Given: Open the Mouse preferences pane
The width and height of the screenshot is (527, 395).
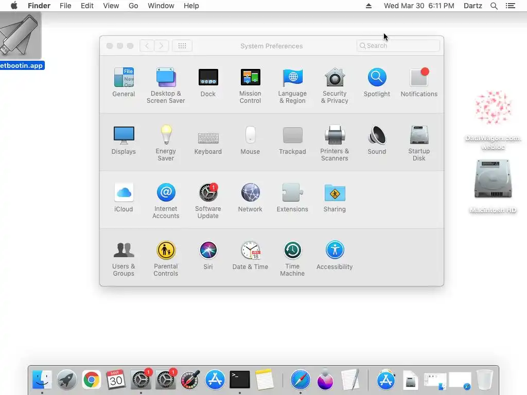Looking at the screenshot, I should pyautogui.click(x=250, y=140).
